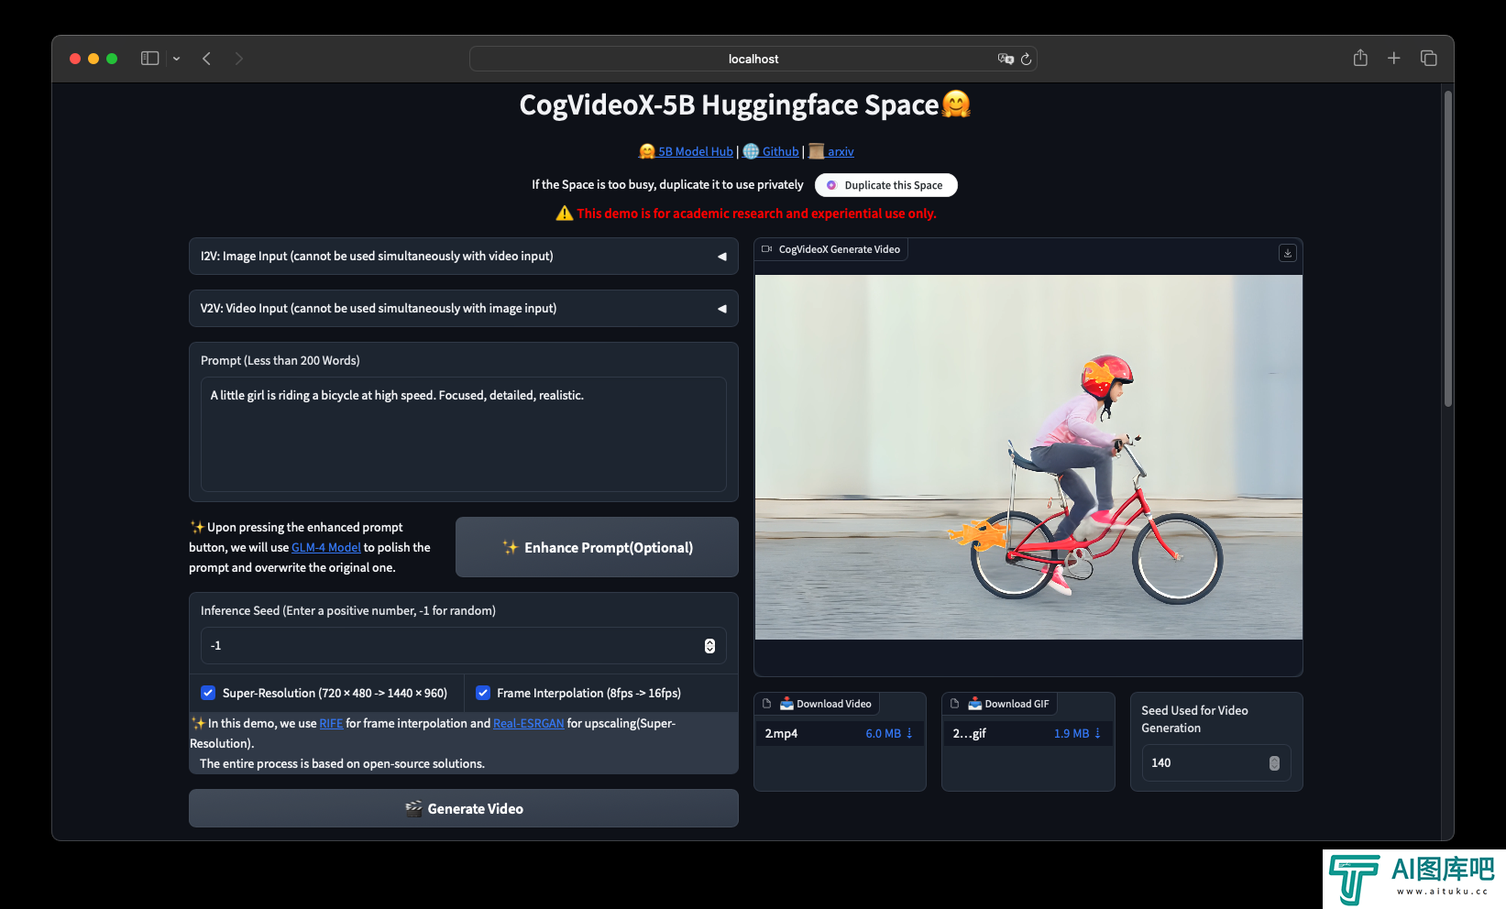Expand the I2V Image Input accordion
The width and height of the screenshot is (1506, 909).
tap(464, 257)
